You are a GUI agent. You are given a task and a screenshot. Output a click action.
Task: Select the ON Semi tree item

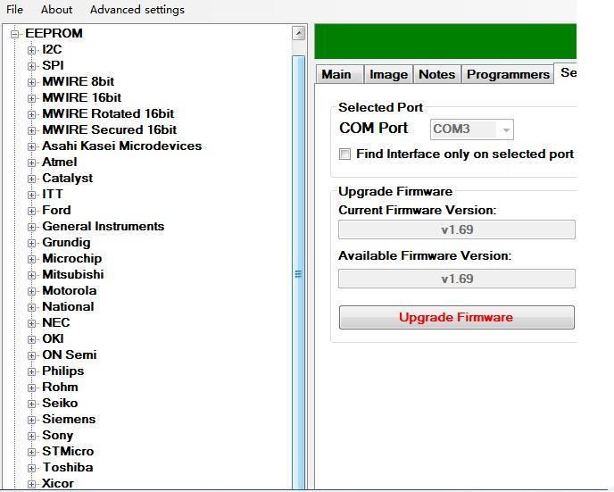pos(70,354)
